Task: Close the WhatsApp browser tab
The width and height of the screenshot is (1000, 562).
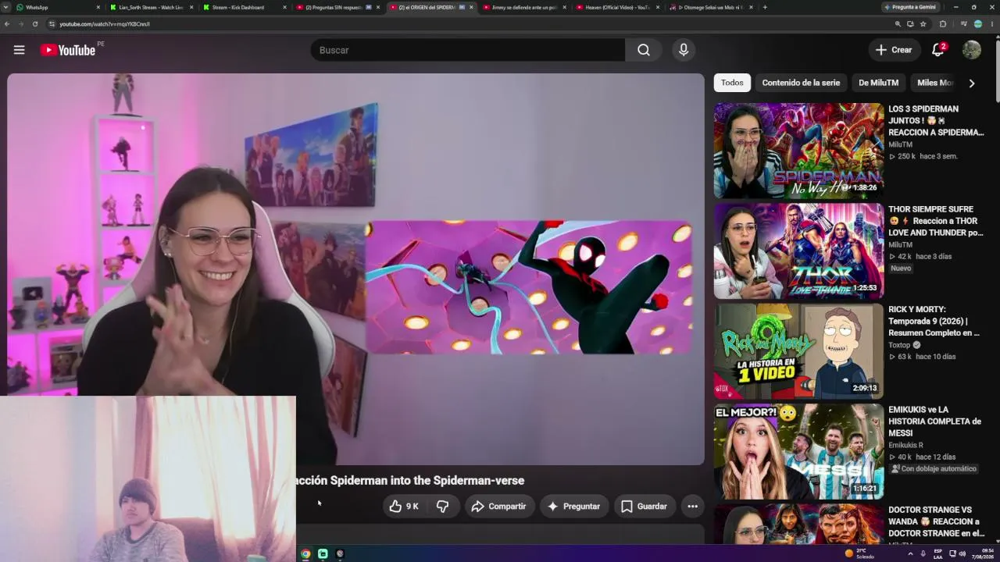Action: (x=98, y=7)
